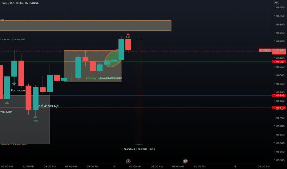The image size is (287, 169).
Task: Click the 06:00 AM time axis label
Action: click(157, 167)
